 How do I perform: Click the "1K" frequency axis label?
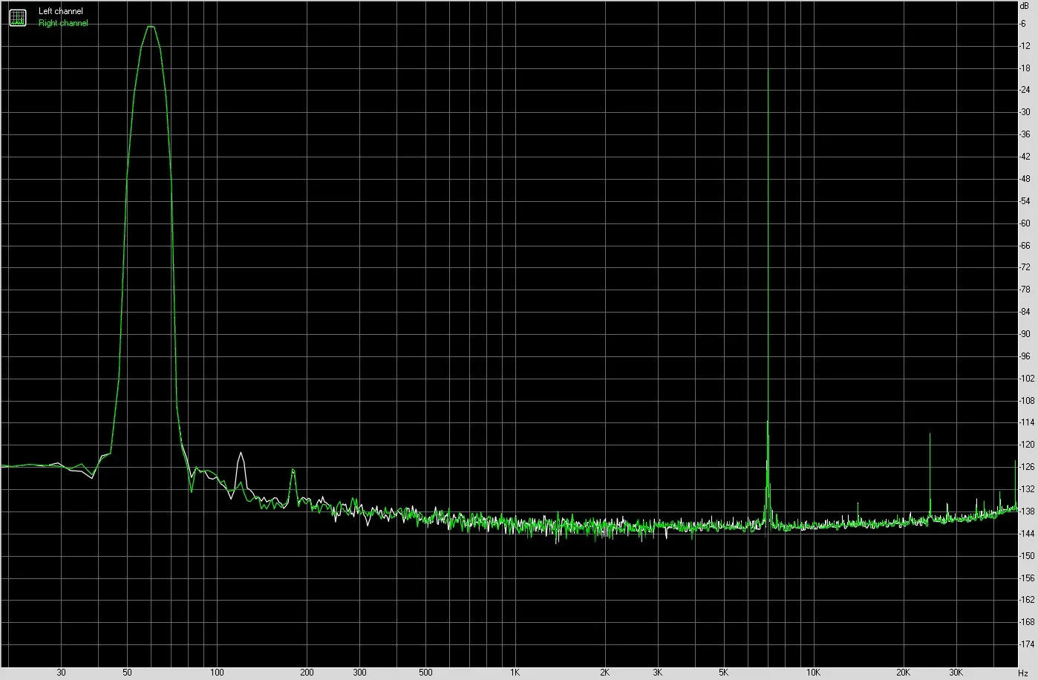515,673
